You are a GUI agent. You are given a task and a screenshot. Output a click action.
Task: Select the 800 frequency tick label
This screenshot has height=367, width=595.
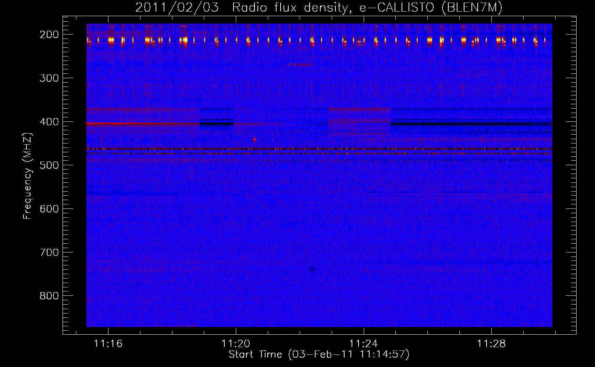click(x=49, y=296)
